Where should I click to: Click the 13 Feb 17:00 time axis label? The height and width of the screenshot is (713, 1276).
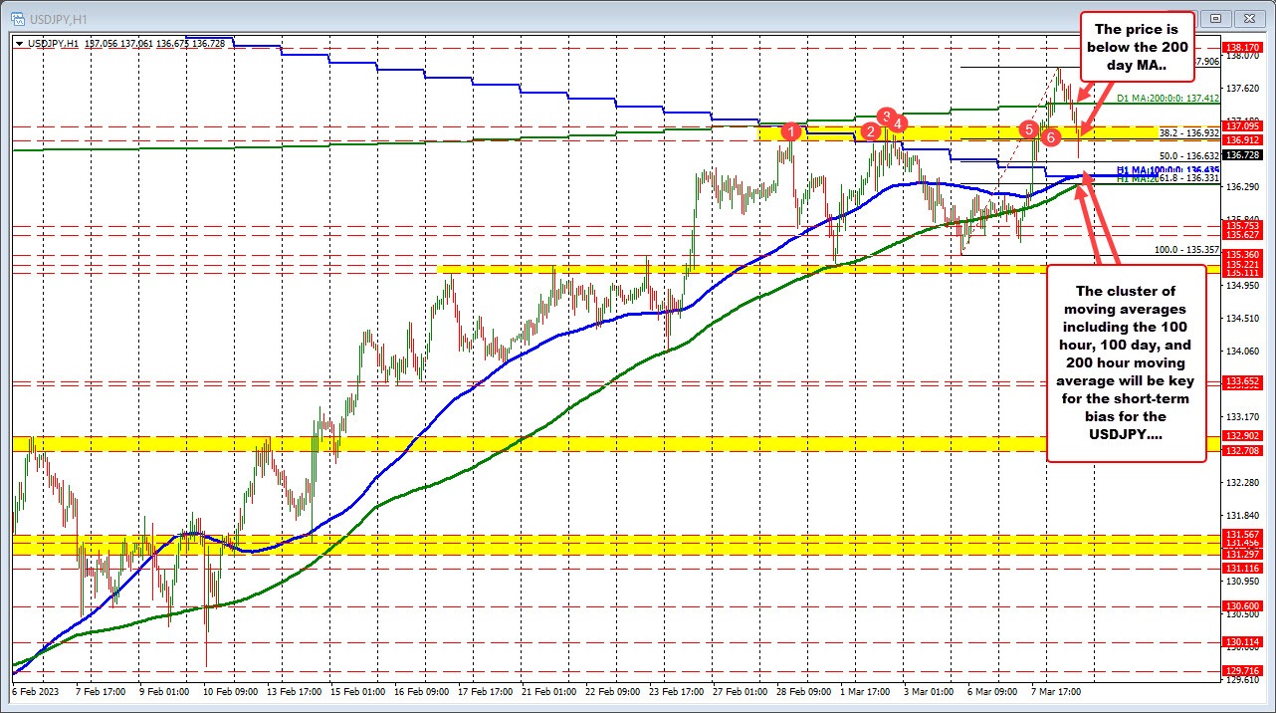point(294,690)
